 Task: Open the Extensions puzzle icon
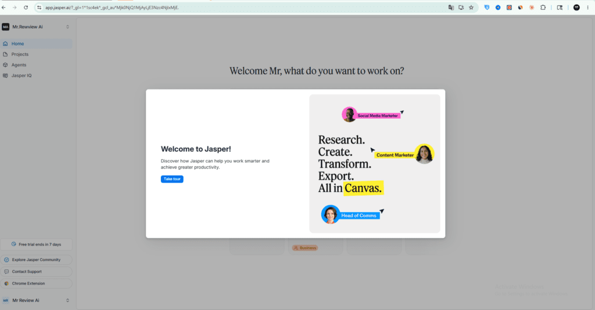tap(543, 7)
